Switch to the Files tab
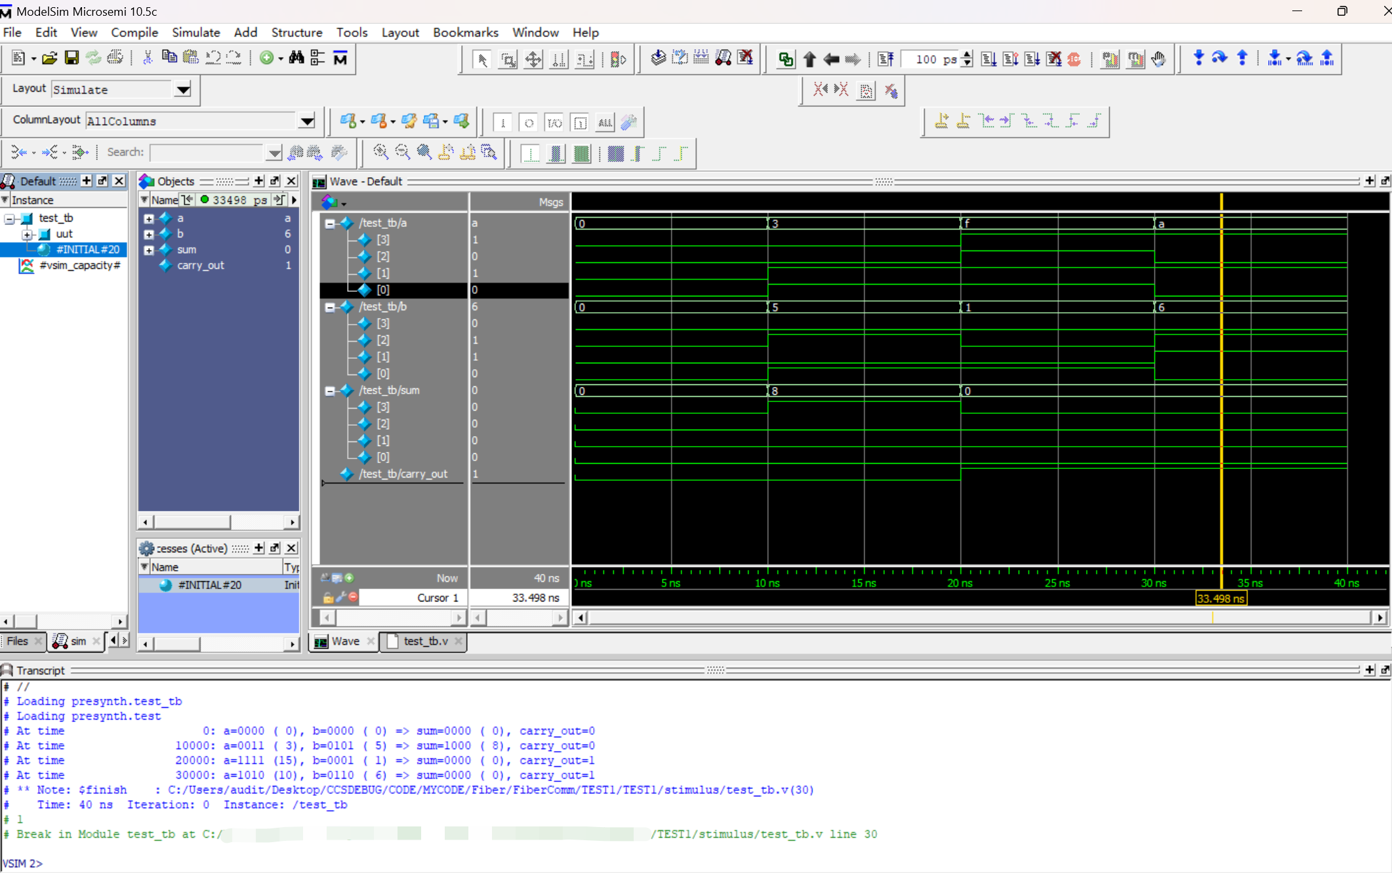This screenshot has width=1392, height=873. click(x=18, y=641)
